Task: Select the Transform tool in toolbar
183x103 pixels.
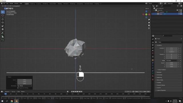Action: pyautogui.click(x=3, y=29)
